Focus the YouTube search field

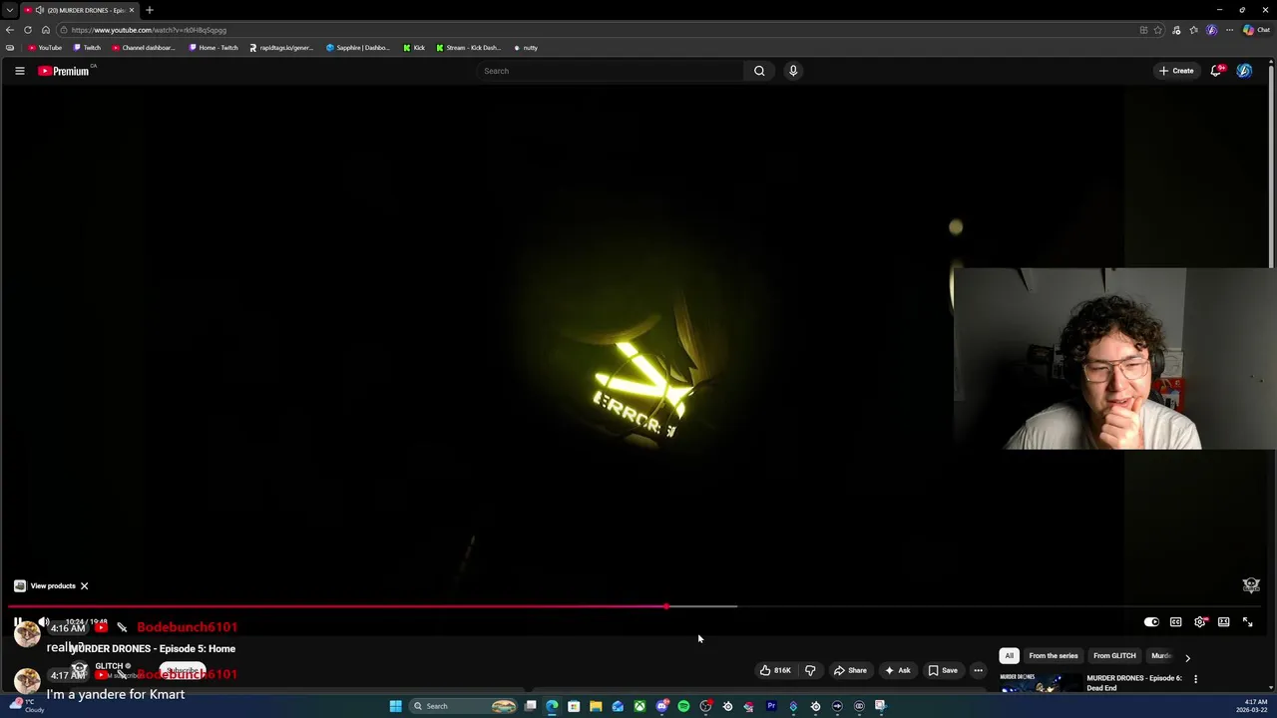(611, 71)
